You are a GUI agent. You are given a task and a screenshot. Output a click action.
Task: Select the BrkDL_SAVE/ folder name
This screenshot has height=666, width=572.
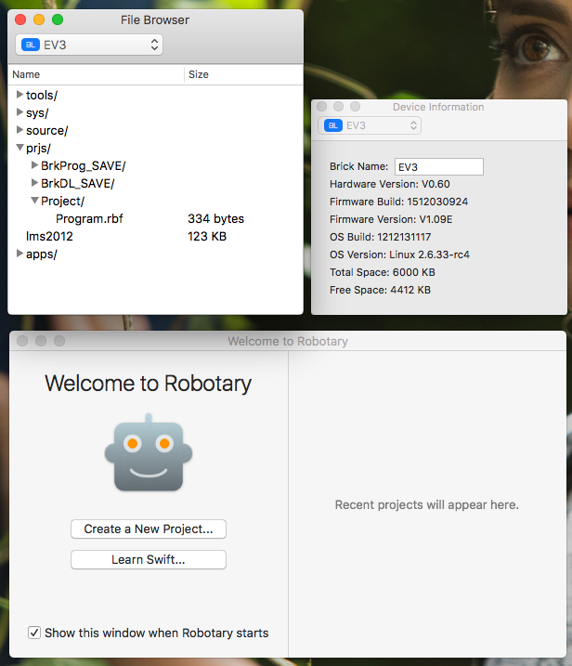pos(78,184)
